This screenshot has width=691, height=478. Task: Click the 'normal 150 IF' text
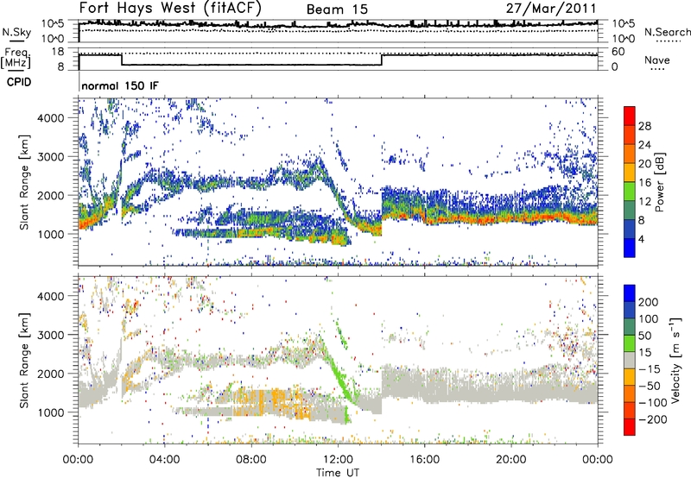tap(120, 85)
